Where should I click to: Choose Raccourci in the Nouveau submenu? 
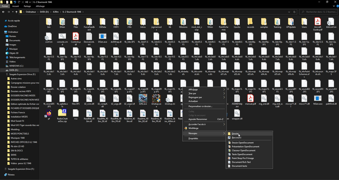249,137
